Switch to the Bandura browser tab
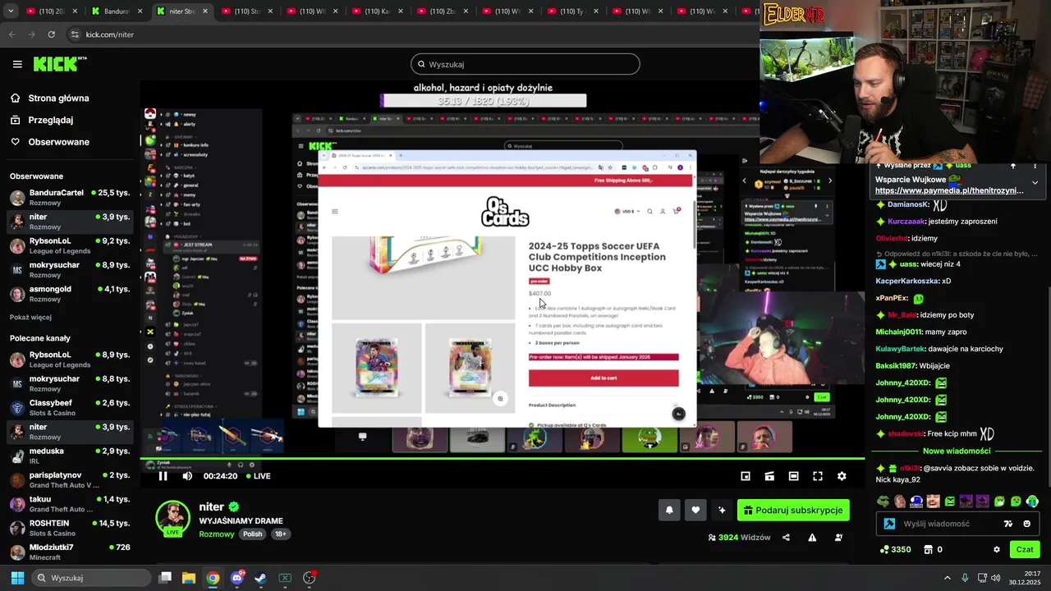Image resolution: width=1051 pixels, height=591 pixels. point(115,11)
